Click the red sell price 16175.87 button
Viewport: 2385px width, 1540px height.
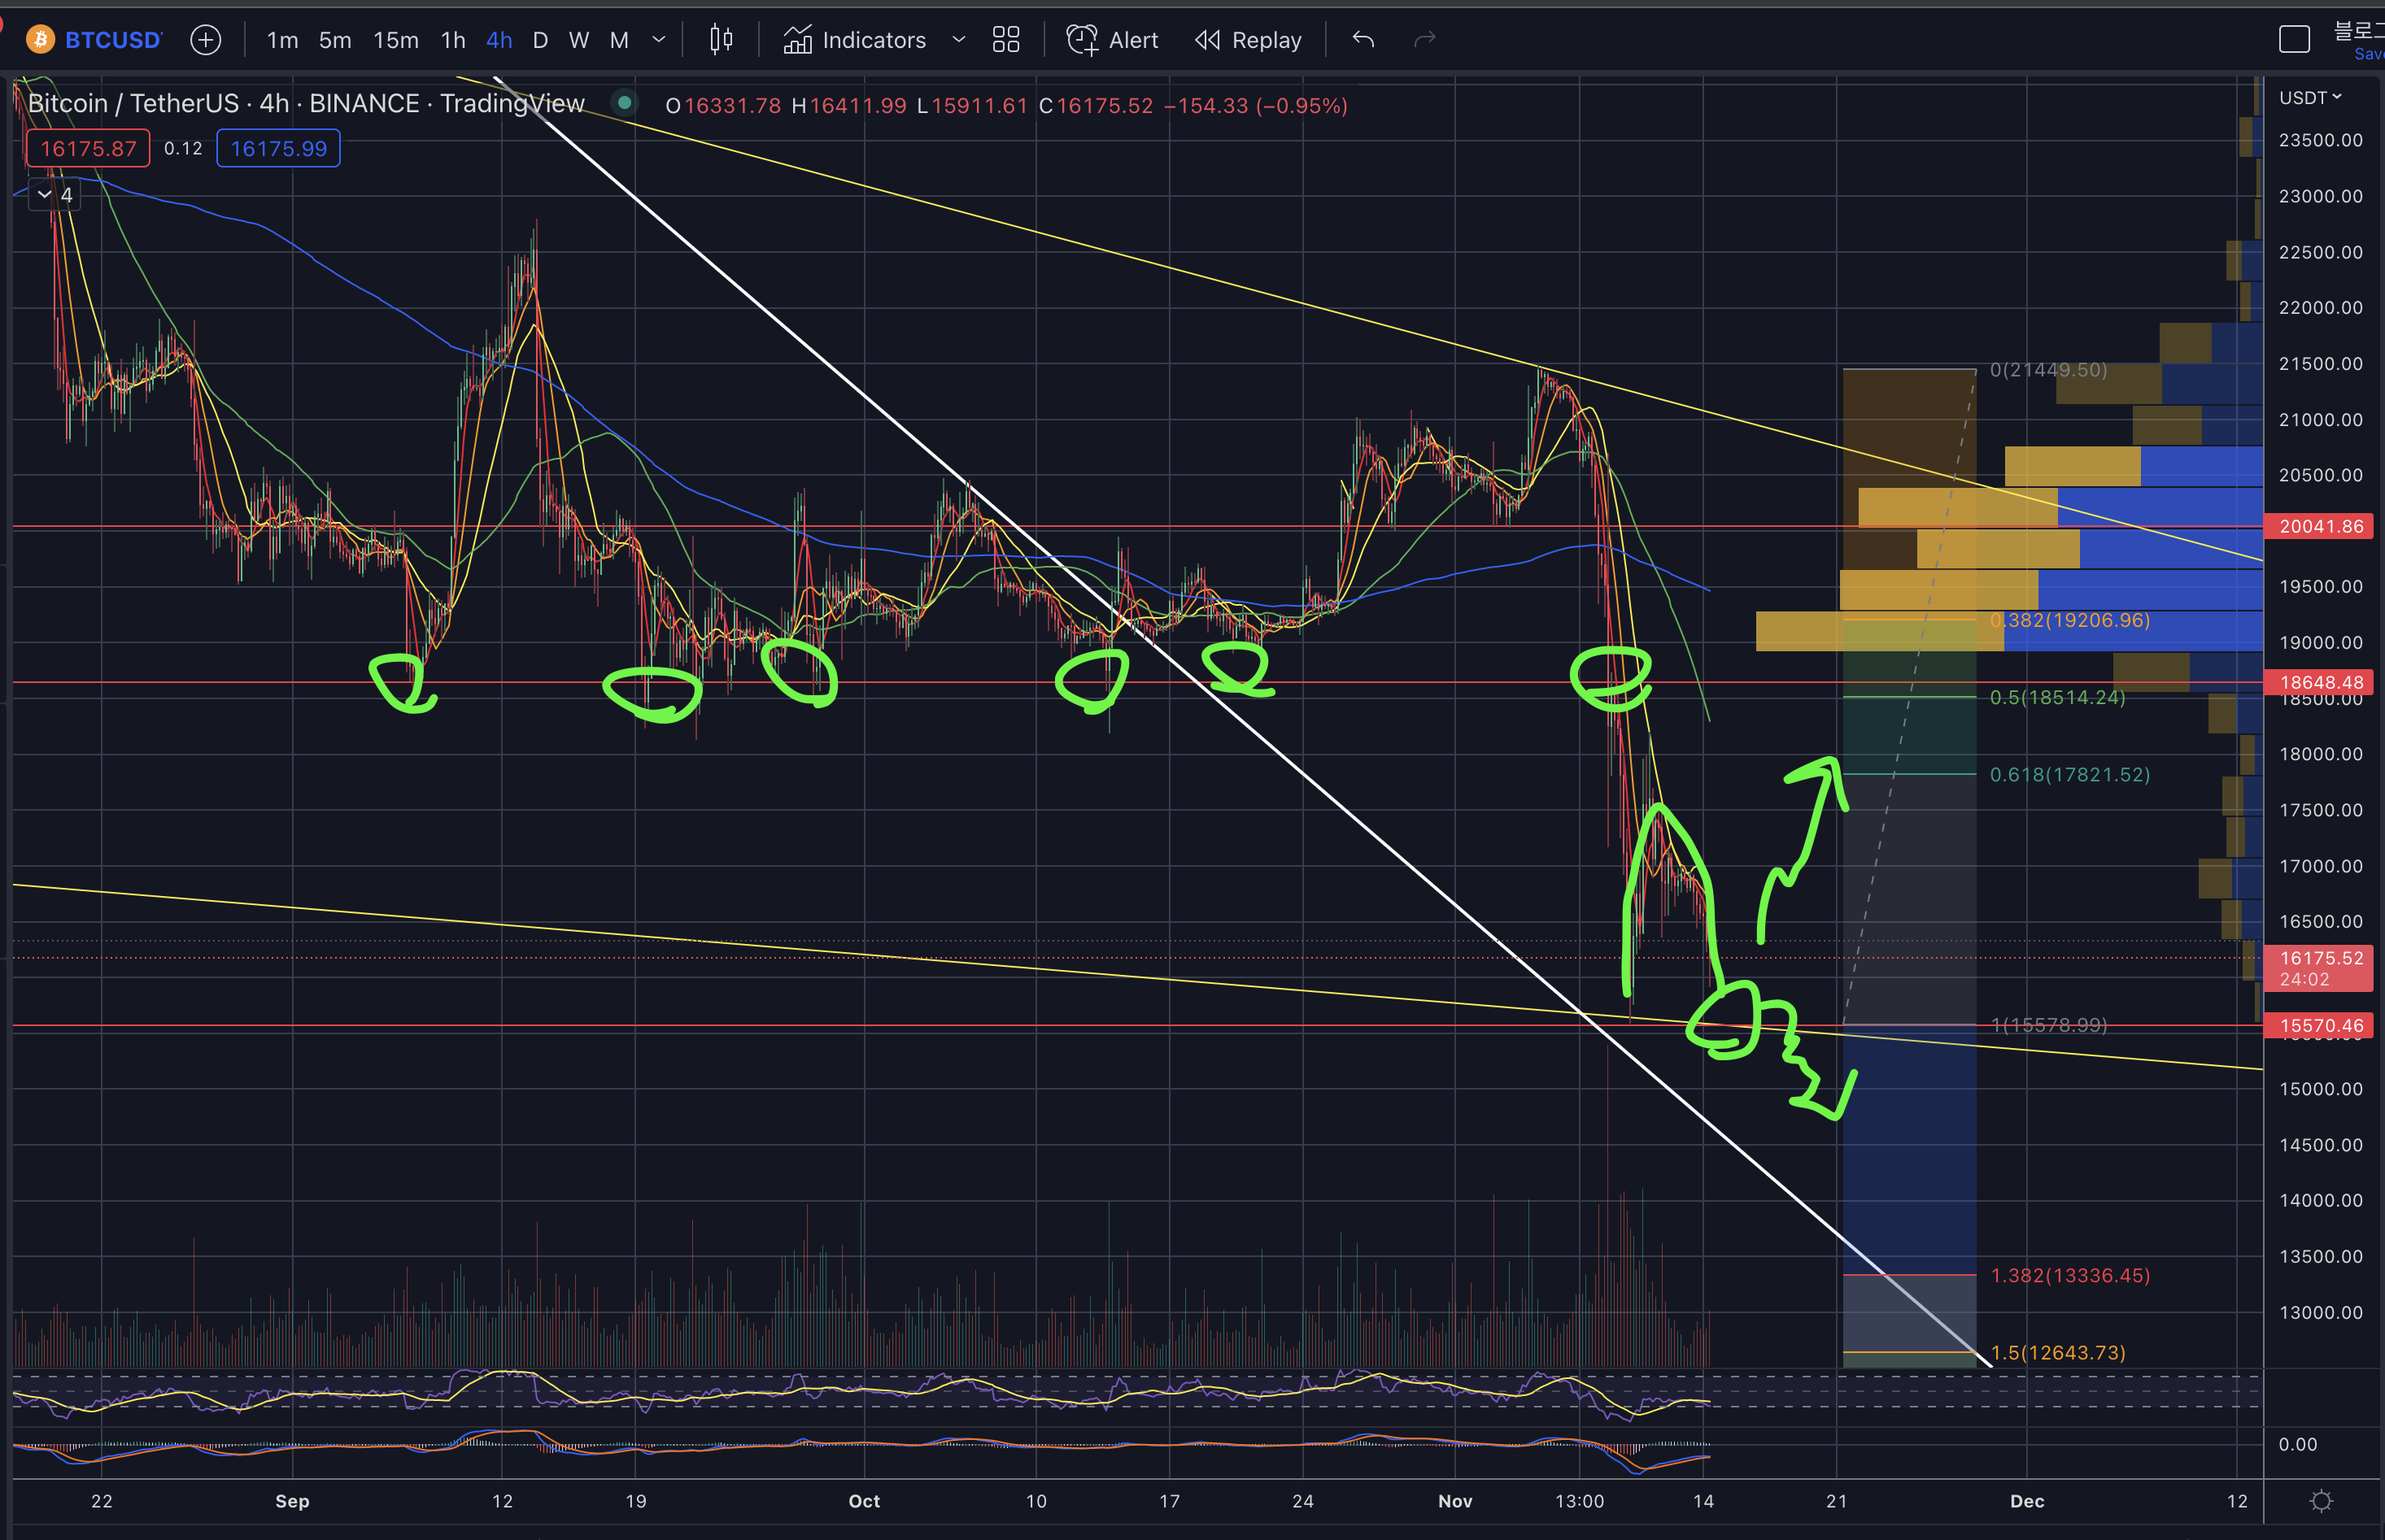click(88, 149)
